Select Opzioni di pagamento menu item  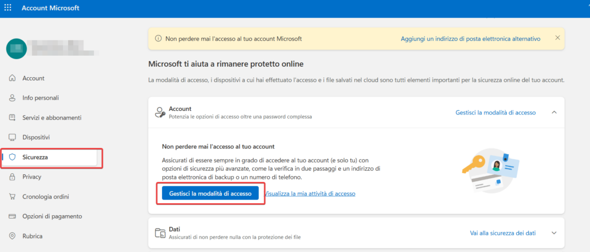pyautogui.click(x=52, y=216)
